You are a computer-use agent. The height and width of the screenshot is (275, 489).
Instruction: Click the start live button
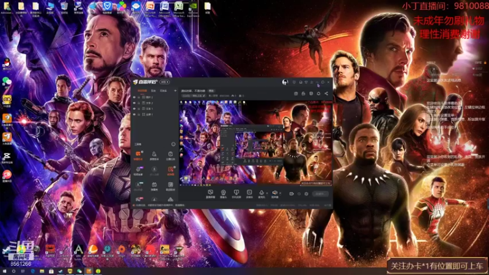pyautogui.click(x=320, y=194)
